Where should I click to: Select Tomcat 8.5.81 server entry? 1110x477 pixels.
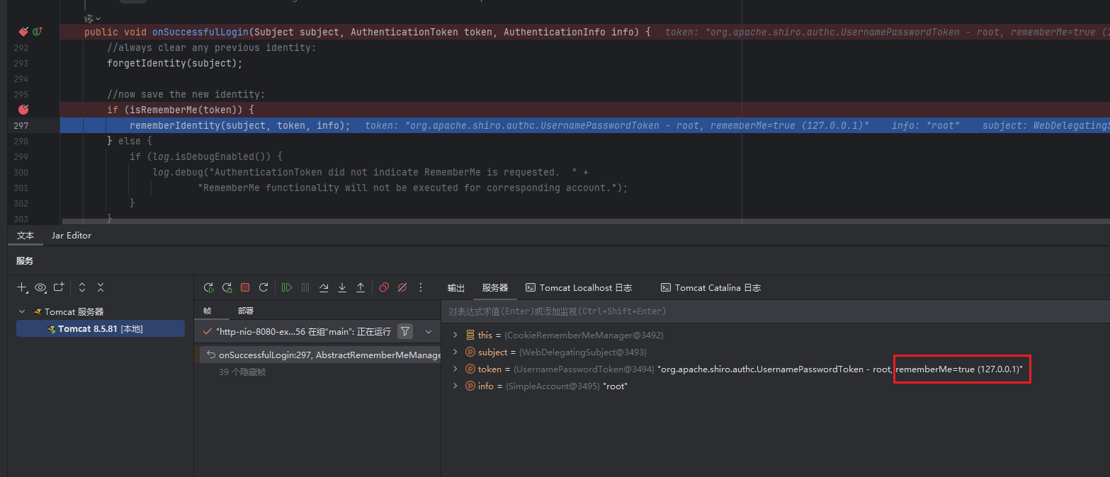click(100, 329)
